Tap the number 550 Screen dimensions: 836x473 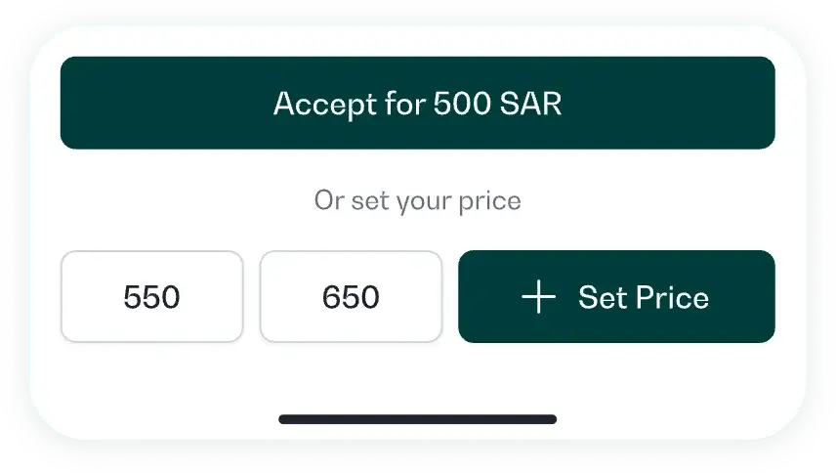pyautogui.click(x=151, y=297)
